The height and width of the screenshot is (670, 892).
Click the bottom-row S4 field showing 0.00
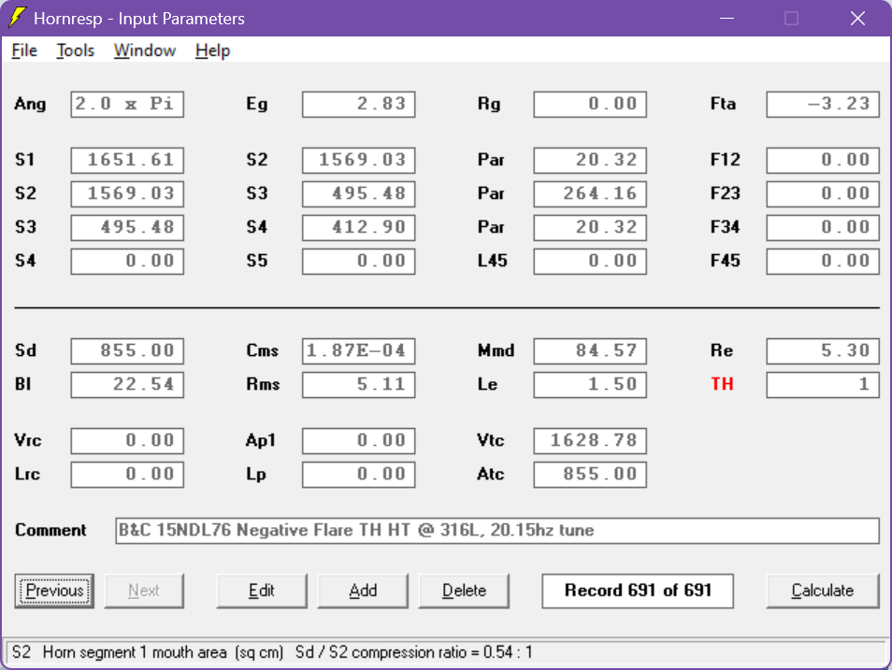tap(127, 261)
